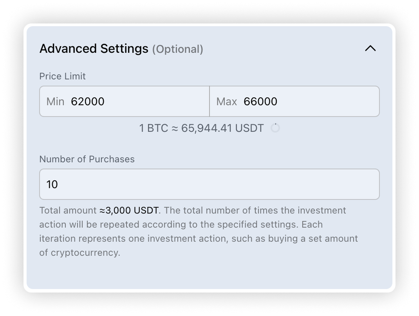The image size is (419, 316).
Task: Click the Number of Purchases label
Action: [87, 159]
